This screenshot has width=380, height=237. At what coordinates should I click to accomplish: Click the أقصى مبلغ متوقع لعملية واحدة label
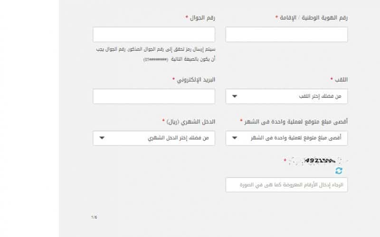296,121
